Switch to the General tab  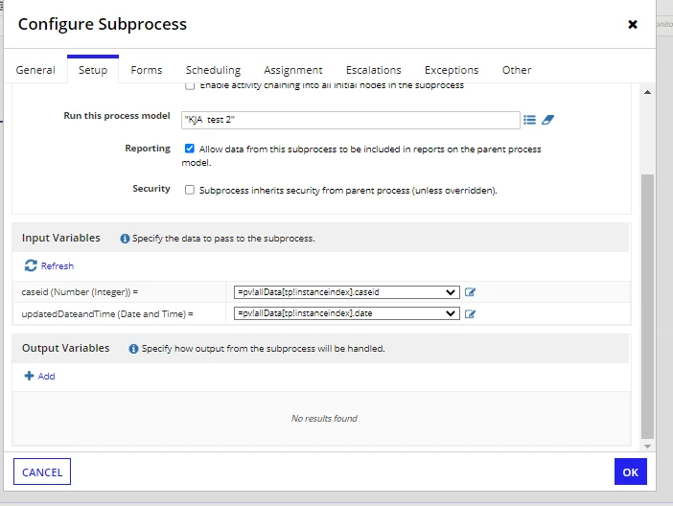coord(35,70)
